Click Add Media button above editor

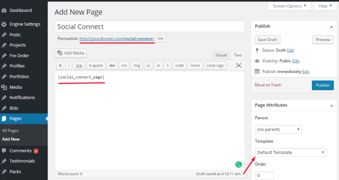(x=71, y=53)
